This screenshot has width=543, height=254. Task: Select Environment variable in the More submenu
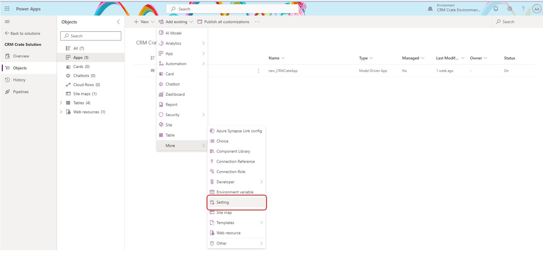235,192
